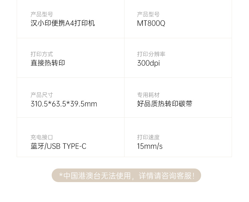This screenshot has height=202, width=249.
Task: Click the 打印分辨率 label
Action: point(151,54)
